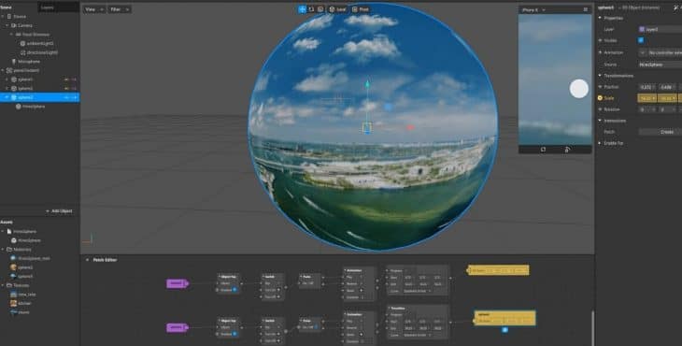Viewport: 682px width, 346px height.
Task: Click the ambientLight0 light icon
Action: coord(22,44)
